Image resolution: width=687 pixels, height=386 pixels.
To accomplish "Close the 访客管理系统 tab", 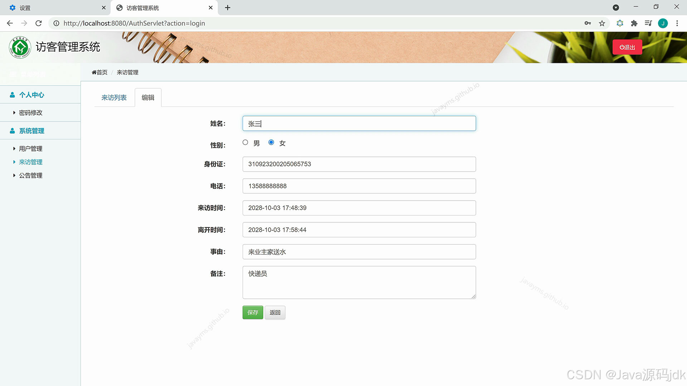I will (211, 8).
